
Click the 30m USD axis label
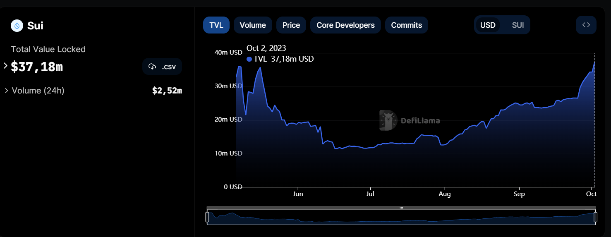(228, 86)
